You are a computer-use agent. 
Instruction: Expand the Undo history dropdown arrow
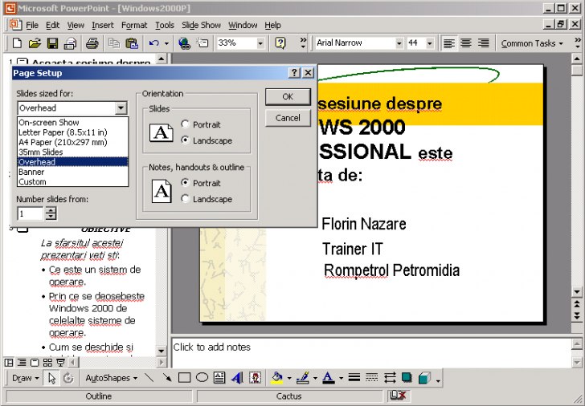[x=167, y=43]
